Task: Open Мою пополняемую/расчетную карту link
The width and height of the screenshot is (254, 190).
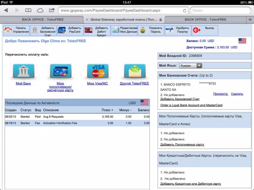Action: [x=60, y=87]
